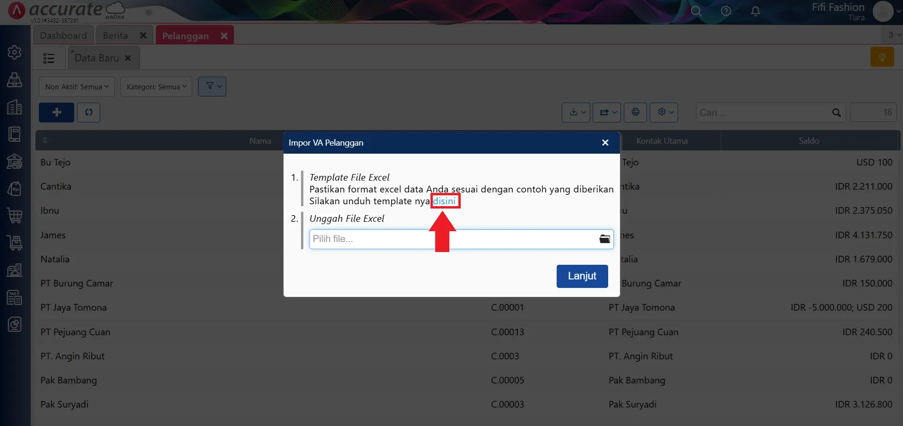Click the search magnifier in top bar
The image size is (903, 426).
pos(696,11)
